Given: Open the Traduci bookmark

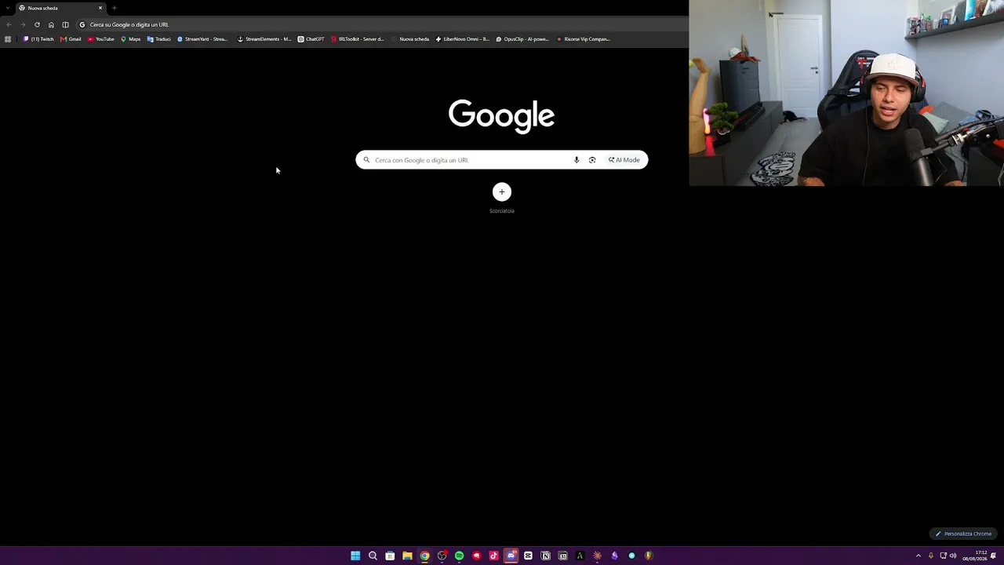Looking at the screenshot, I should click(158, 39).
